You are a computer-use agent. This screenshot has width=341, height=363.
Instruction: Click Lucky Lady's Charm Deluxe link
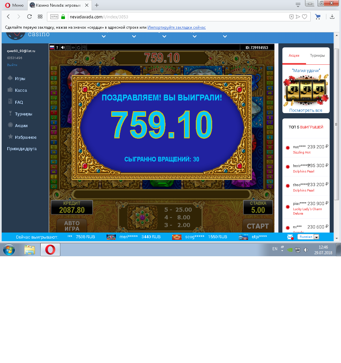(x=307, y=211)
